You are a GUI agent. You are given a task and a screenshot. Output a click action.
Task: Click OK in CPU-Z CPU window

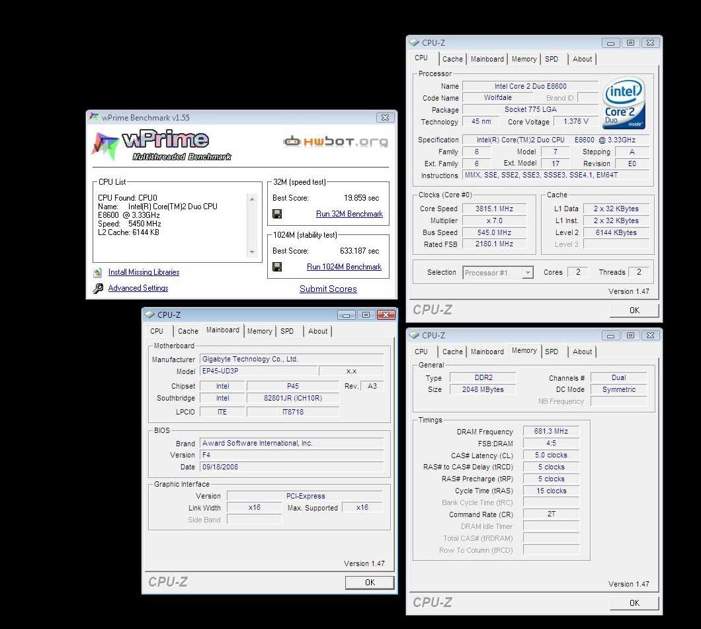(634, 311)
